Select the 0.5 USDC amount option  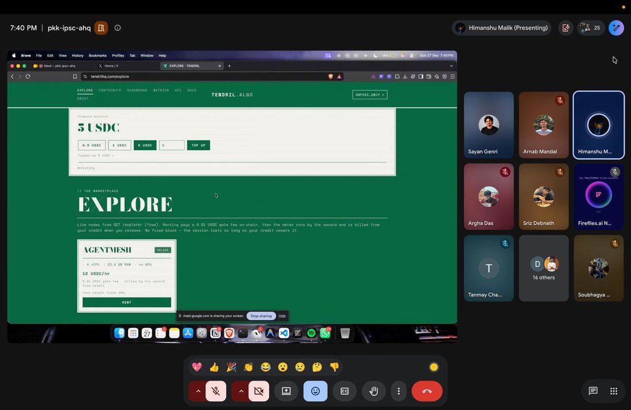click(91, 145)
